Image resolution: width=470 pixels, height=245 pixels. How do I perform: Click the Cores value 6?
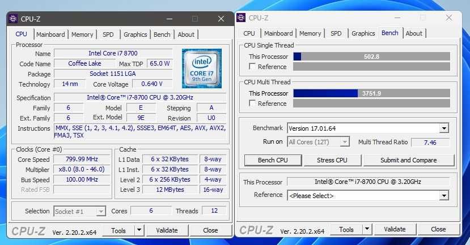coord(151,210)
